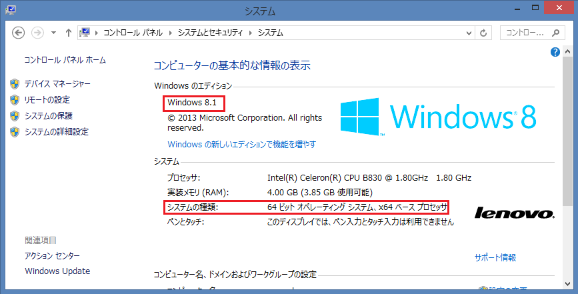Click ペンとタッチ: label

coord(186,222)
